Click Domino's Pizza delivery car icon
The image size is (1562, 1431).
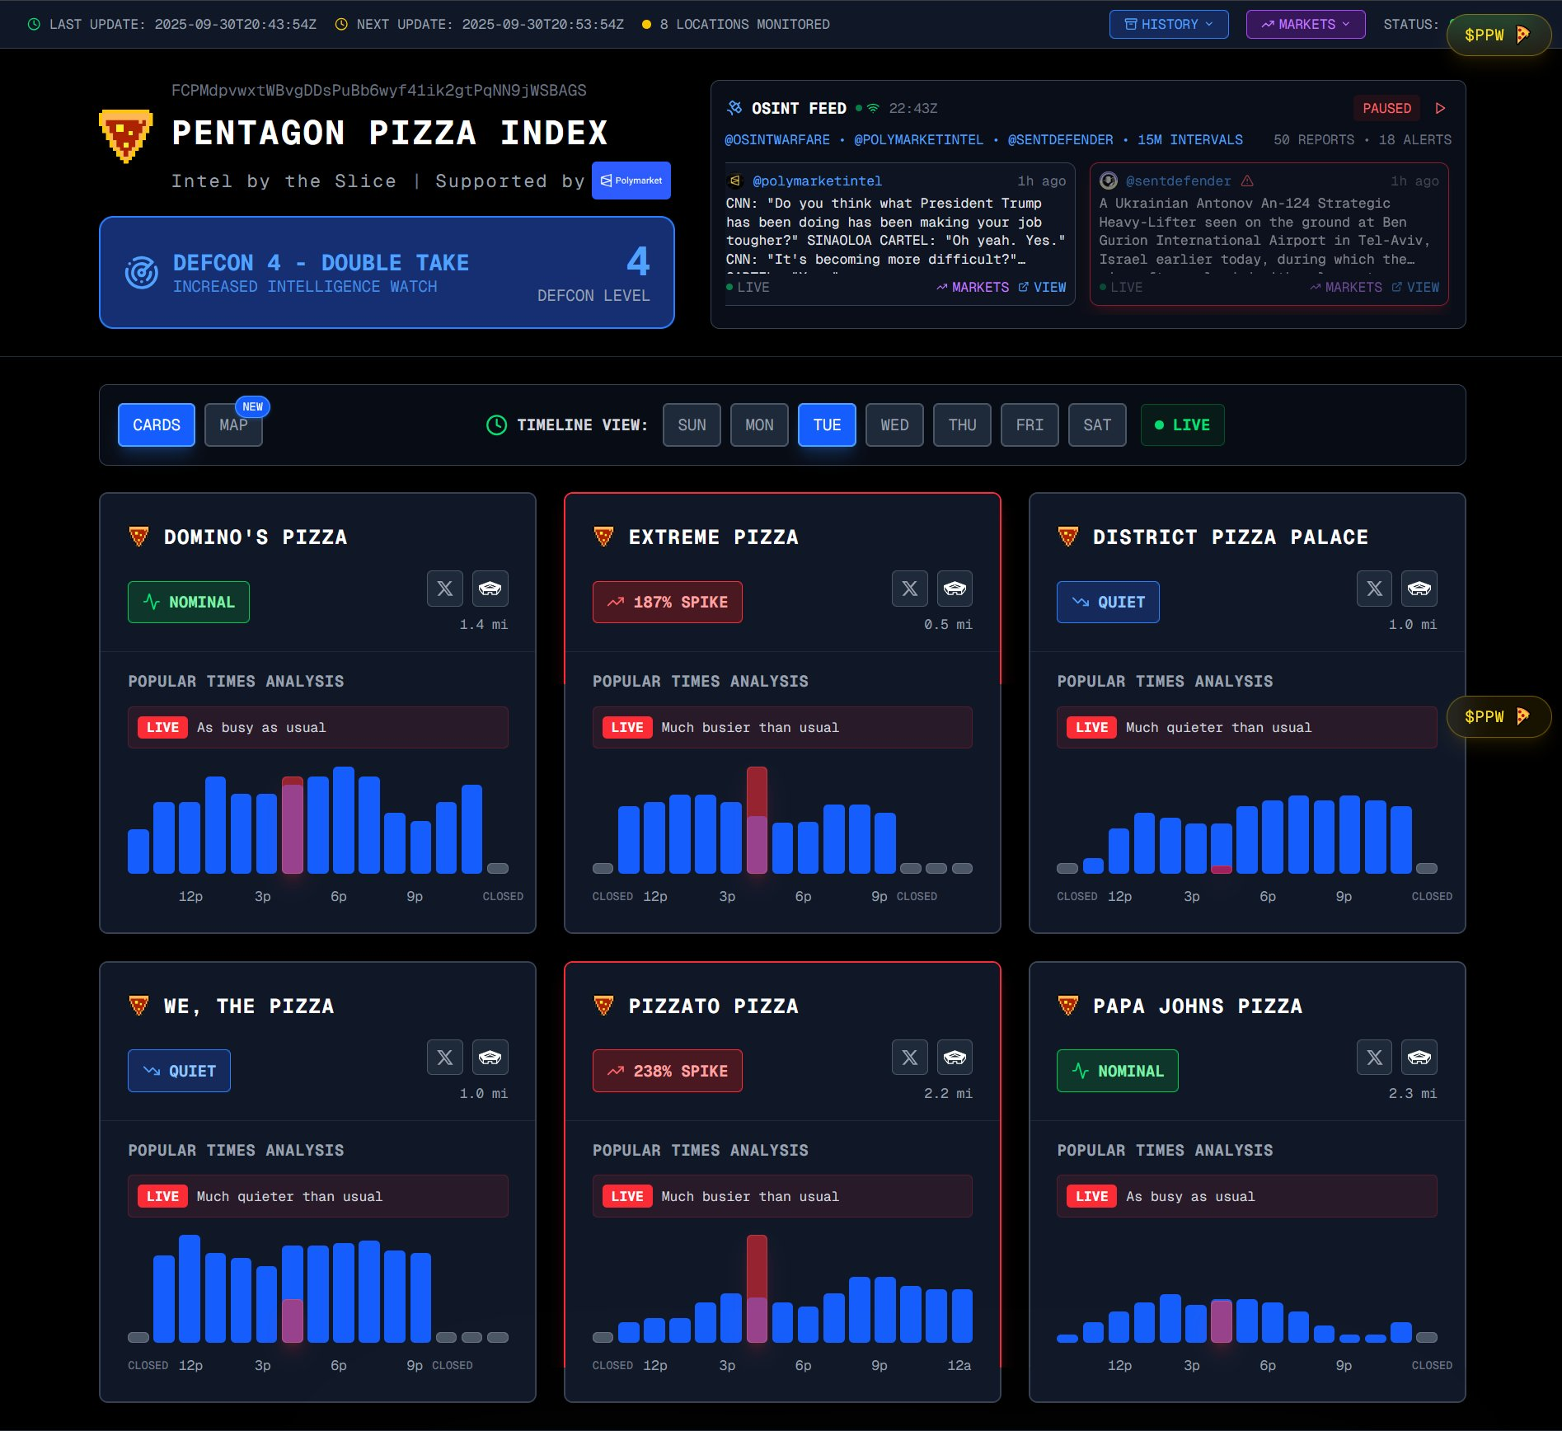point(490,589)
